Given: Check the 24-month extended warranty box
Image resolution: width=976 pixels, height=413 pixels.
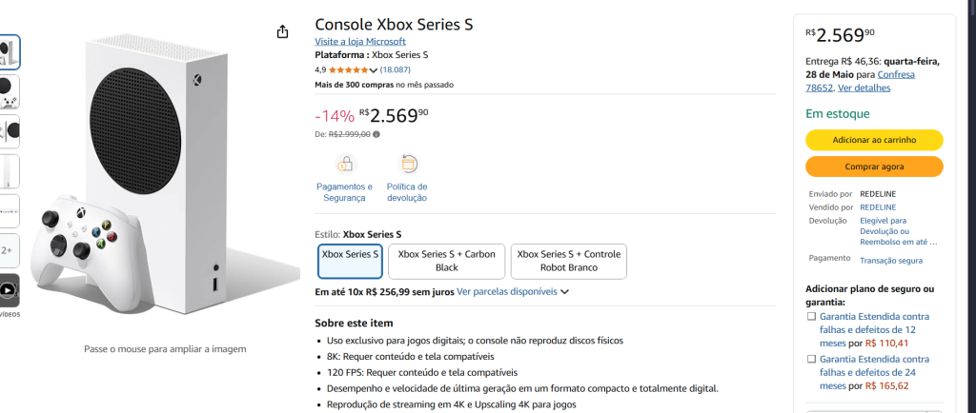Looking at the screenshot, I should [x=811, y=360].
